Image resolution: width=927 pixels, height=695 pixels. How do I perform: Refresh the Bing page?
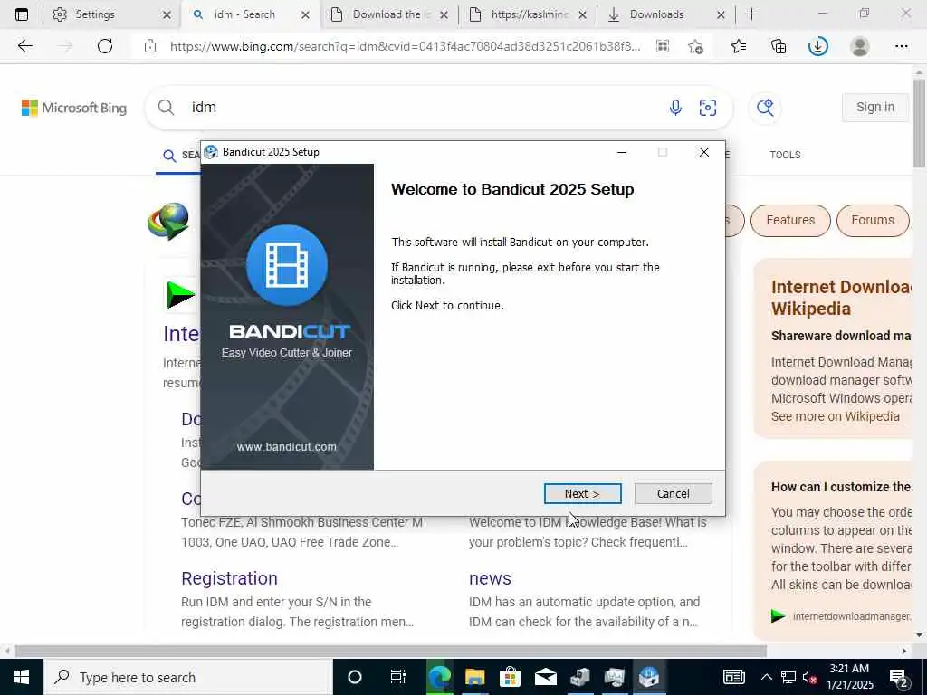105,46
